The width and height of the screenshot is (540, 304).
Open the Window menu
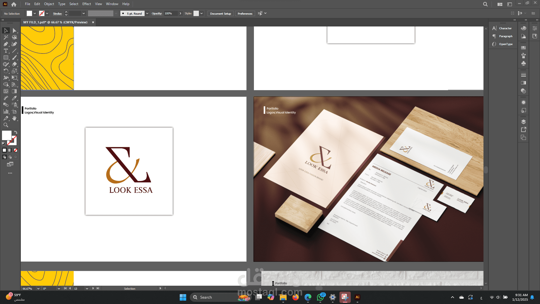click(112, 4)
